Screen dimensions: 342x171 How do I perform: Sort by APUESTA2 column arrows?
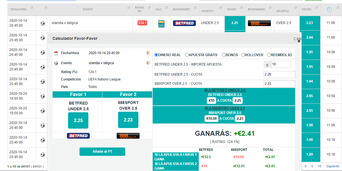click(x=296, y=8)
